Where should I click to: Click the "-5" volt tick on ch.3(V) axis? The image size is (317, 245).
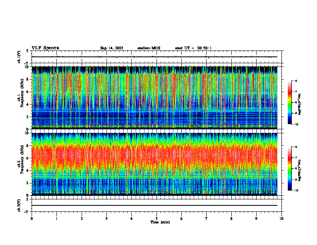tap(27, 212)
